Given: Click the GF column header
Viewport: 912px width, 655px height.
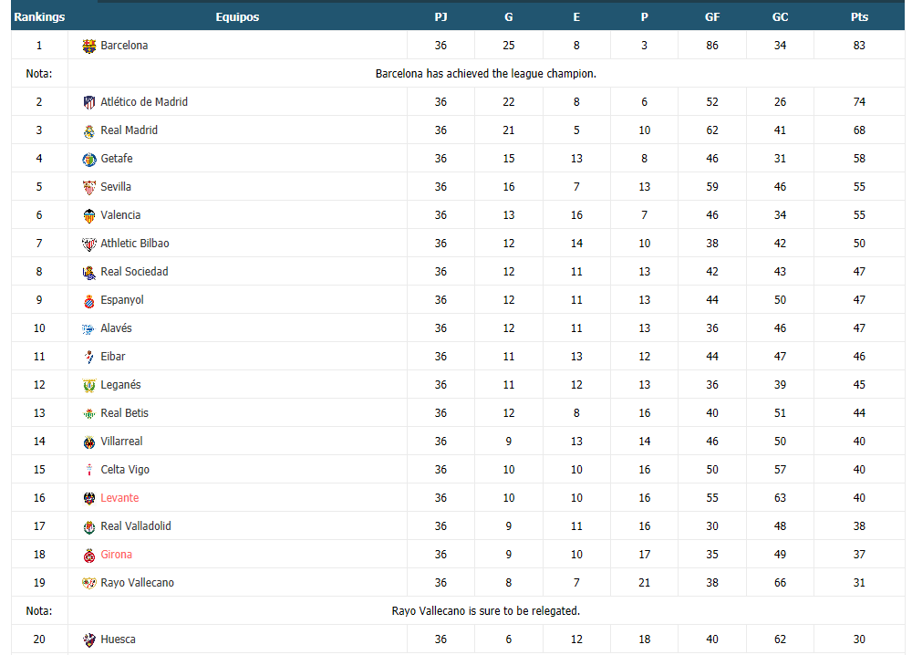Looking at the screenshot, I should [712, 16].
